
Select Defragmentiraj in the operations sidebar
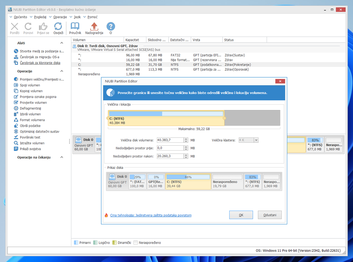tap(30, 108)
